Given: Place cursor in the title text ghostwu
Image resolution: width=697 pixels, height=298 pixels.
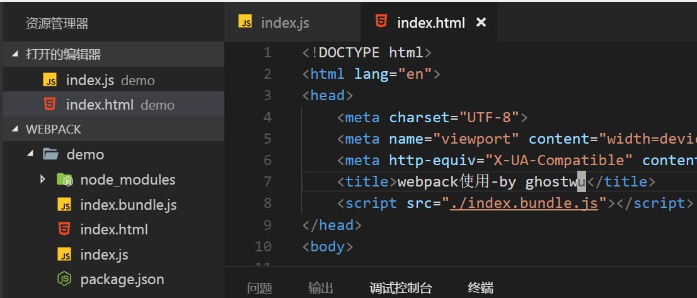Looking at the screenshot, I should point(556,181).
